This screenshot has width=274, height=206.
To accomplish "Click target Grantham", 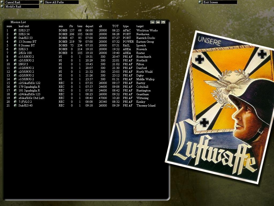I will click(142, 94).
